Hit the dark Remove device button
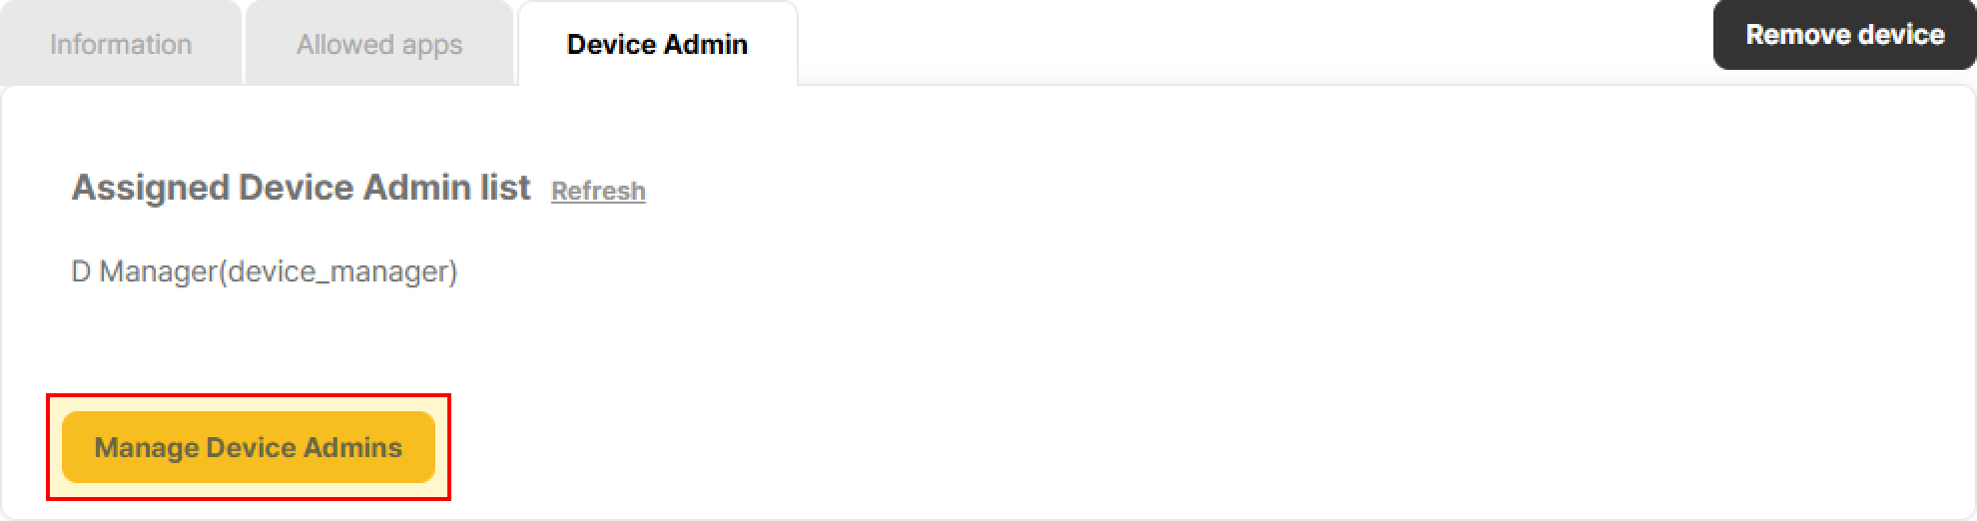This screenshot has width=1977, height=521. pos(1844,35)
